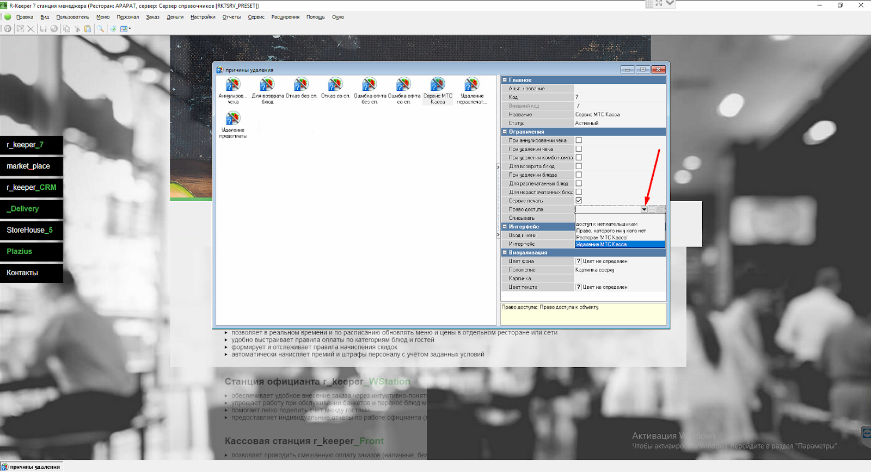
Task: Click the 'r_keeper_7' sidebar button
Action: point(32,145)
